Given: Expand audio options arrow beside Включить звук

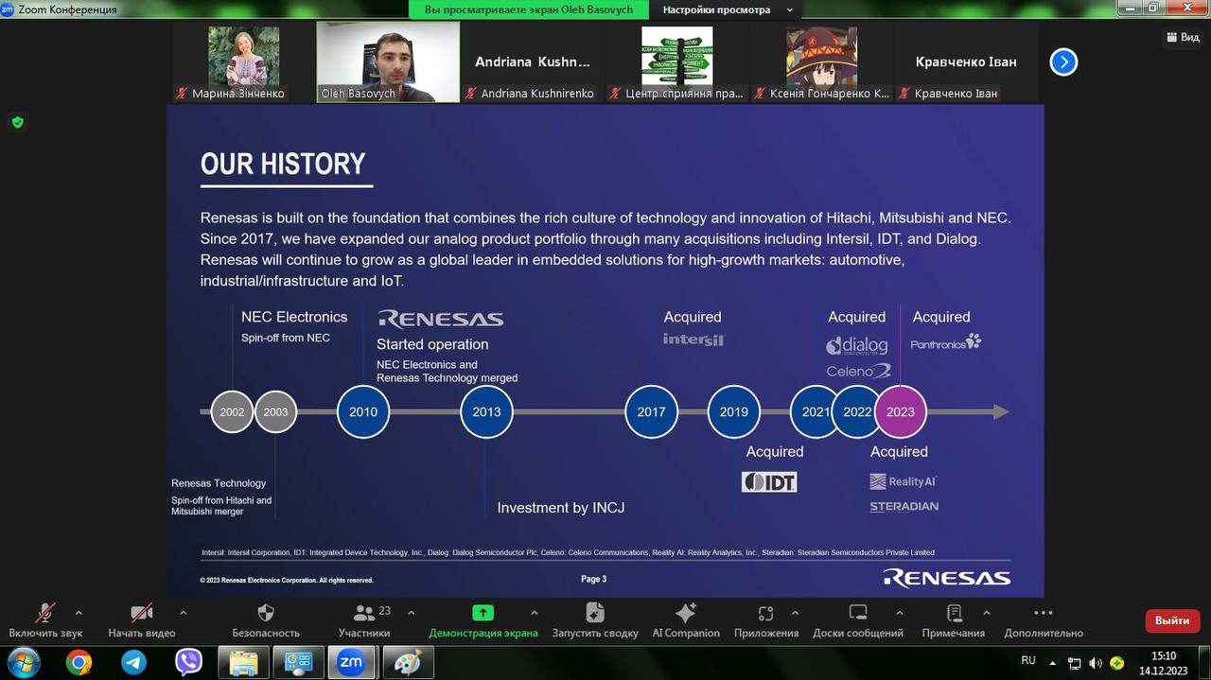Looking at the screenshot, I should pyautogui.click(x=79, y=613).
